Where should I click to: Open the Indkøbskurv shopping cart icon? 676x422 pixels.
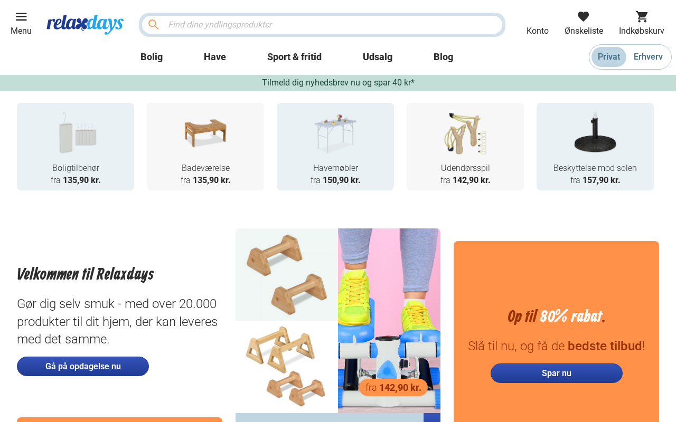point(642,17)
